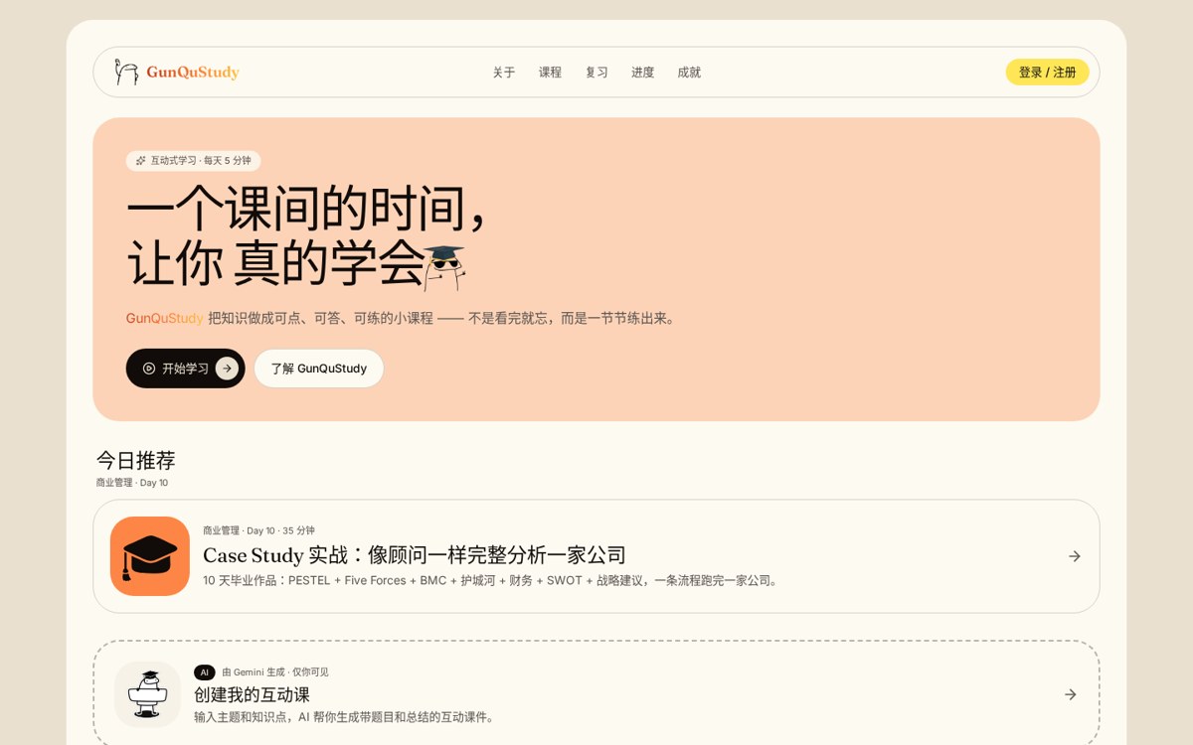The height and width of the screenshot is (745, 1193).
Task: Click 商业管理 · Day 10 subtitle under 今日推荐
Action: click(132, 483)
